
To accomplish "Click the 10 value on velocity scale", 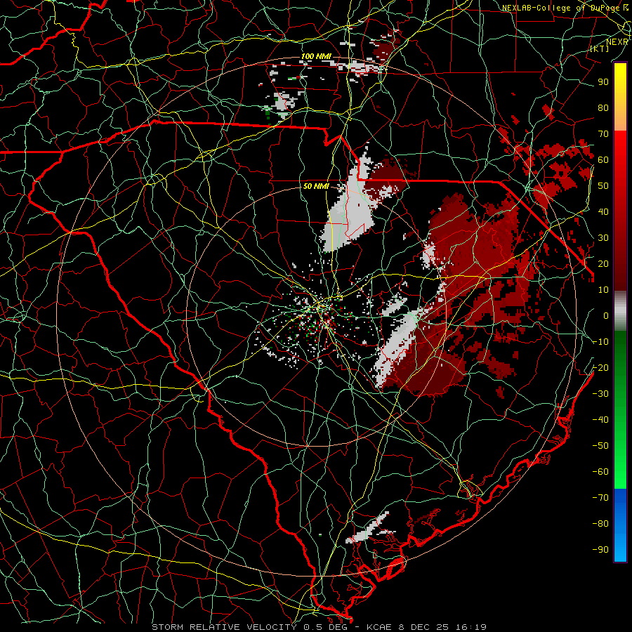I will point(603,290).
